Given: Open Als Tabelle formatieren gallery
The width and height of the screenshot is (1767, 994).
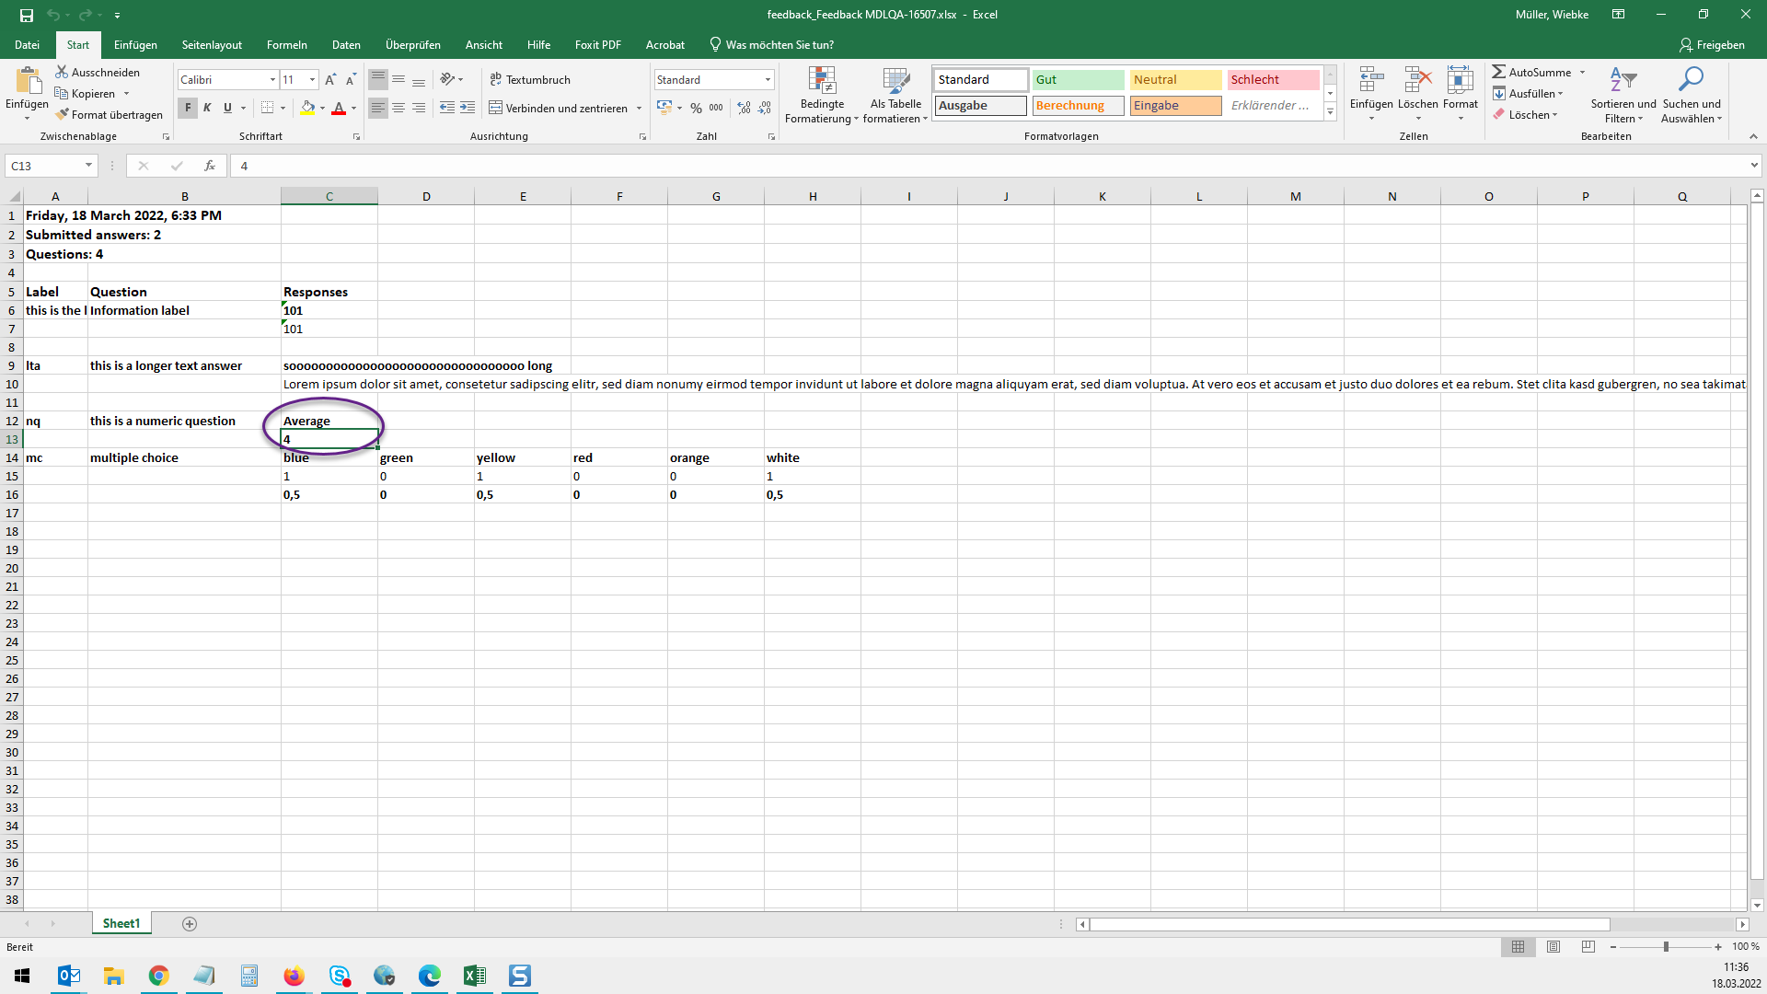Looking at the screenshot, I should click(895, 95).
